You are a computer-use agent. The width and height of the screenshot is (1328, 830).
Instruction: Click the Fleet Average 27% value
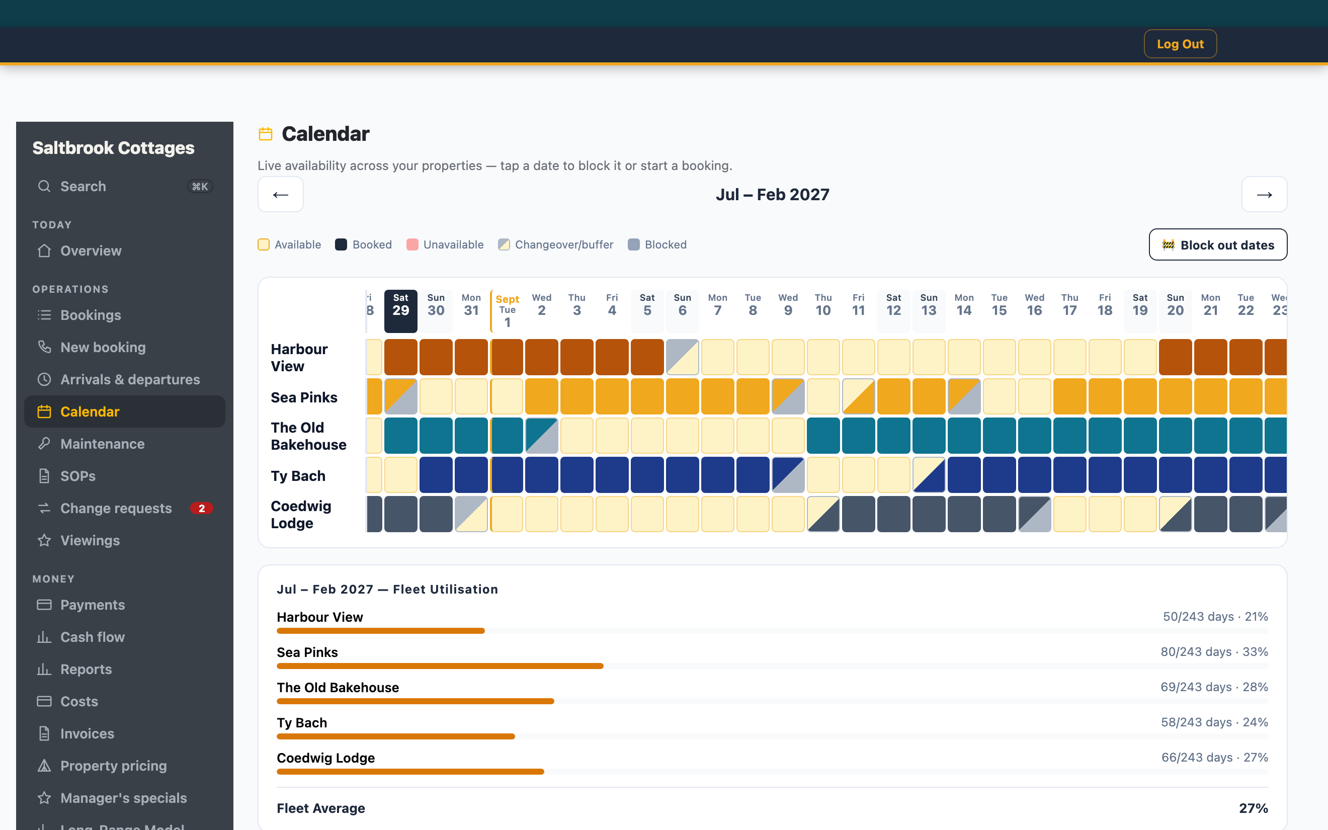click(x=1254, y=808)
